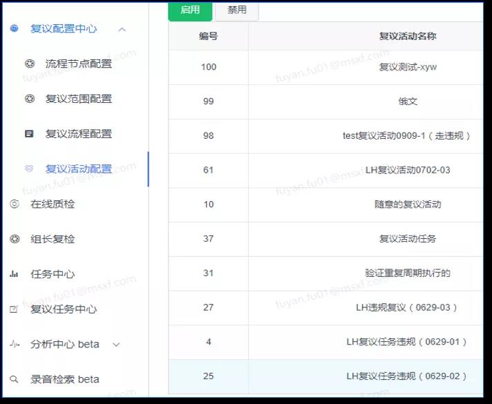Click the 在线质检 circular icon

click(x=15, y=204)
